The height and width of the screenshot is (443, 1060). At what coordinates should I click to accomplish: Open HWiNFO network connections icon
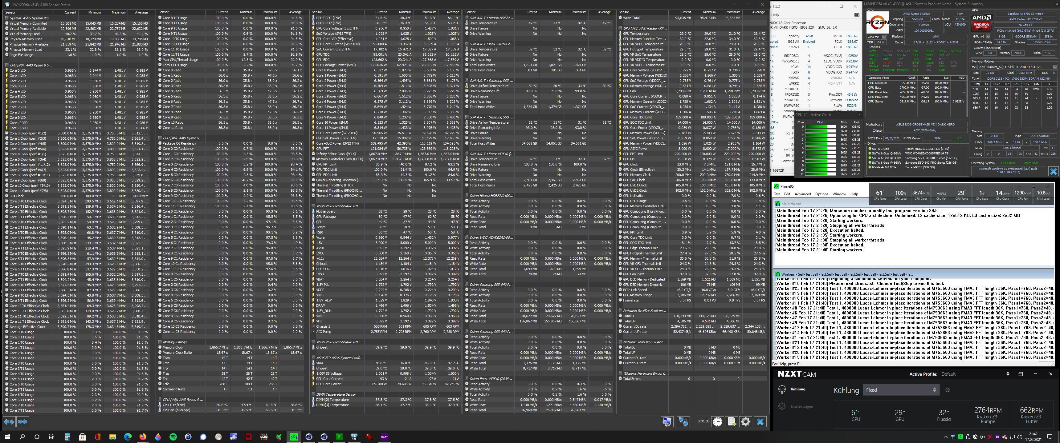683,422
